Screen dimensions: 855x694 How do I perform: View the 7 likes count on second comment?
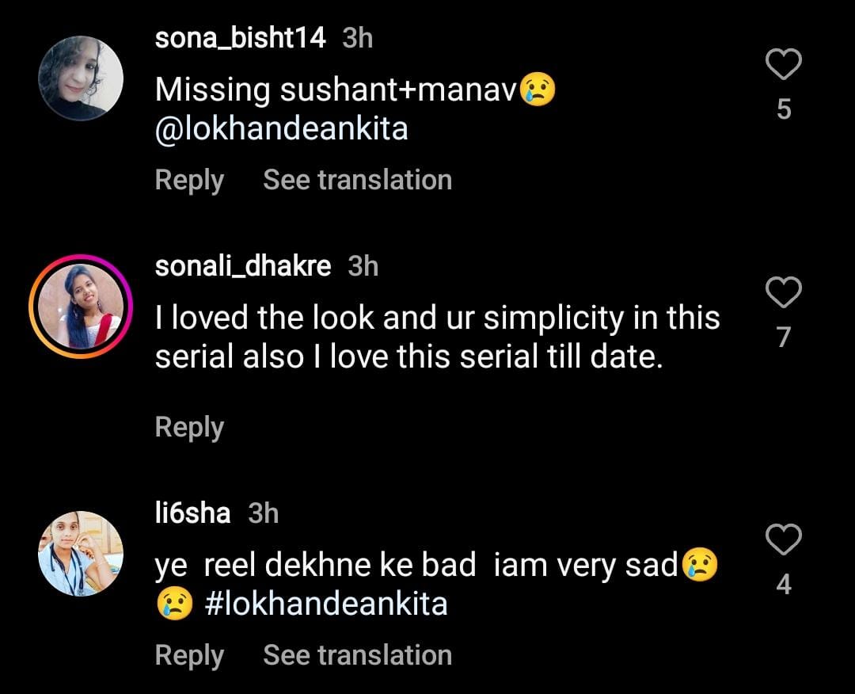784,337
